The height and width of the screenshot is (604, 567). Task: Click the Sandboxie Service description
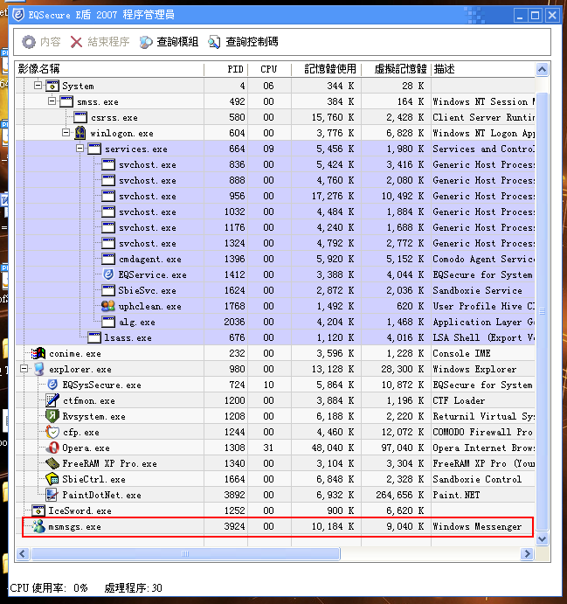[477, 290]
